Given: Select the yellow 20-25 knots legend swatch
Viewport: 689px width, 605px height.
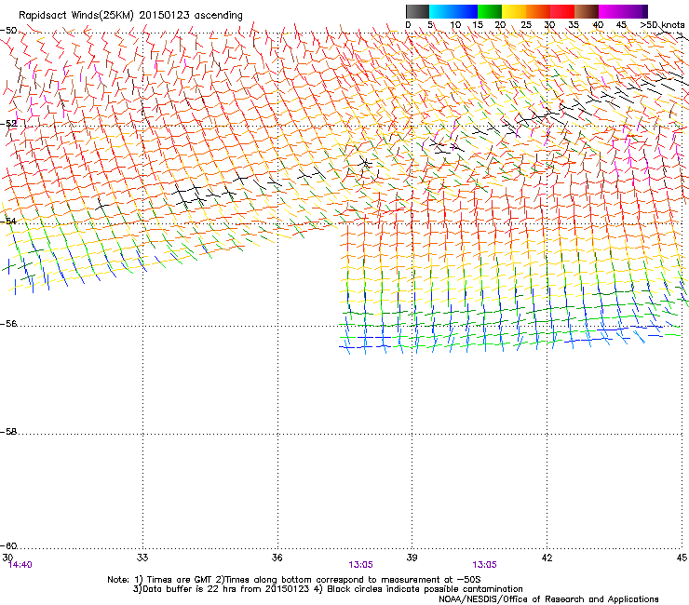Looking at the screenshot, I should (x=514, y=11).
